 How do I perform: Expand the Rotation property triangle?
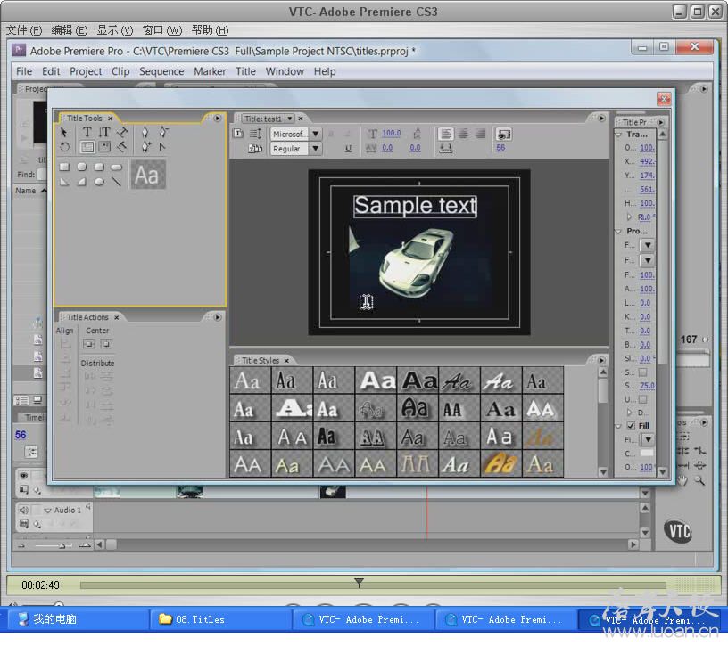(x=630, y=217)
